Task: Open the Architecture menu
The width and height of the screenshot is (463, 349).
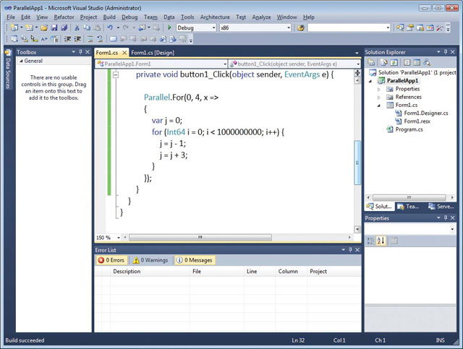Action: click(215, 17)
